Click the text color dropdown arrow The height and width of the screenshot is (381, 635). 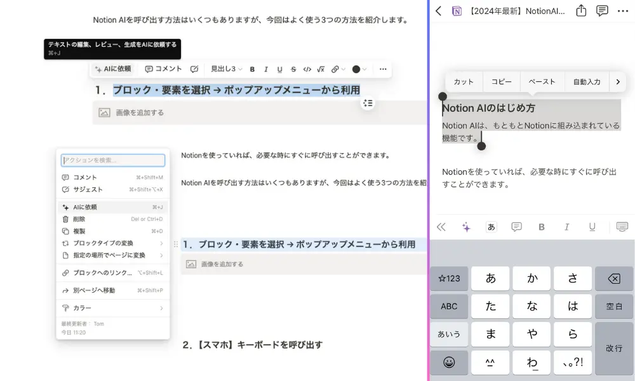[365, 69]
